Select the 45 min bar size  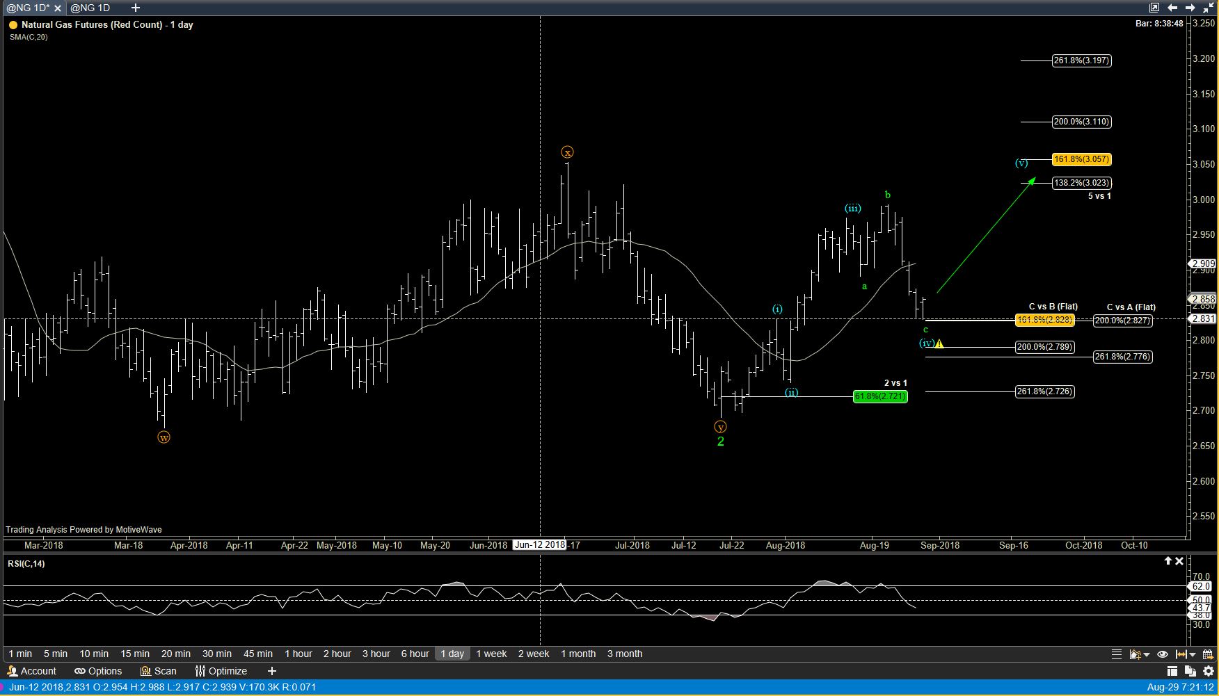point(258,654)
